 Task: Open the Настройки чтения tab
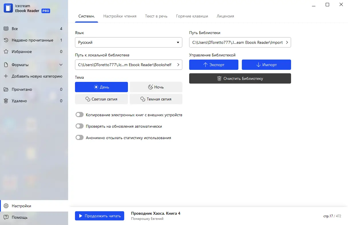[120, 16]
